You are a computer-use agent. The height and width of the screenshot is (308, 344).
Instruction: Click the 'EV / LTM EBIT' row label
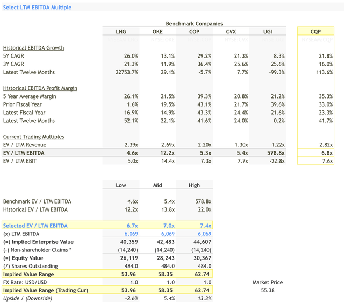pyautogui.click(x=20, y=161)
